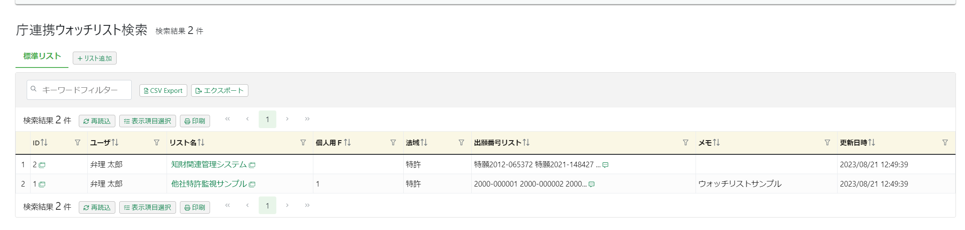This screenshot has height=230, width=965.
Task: Open the 他社特許監視サンプル link
Action: 209,184
